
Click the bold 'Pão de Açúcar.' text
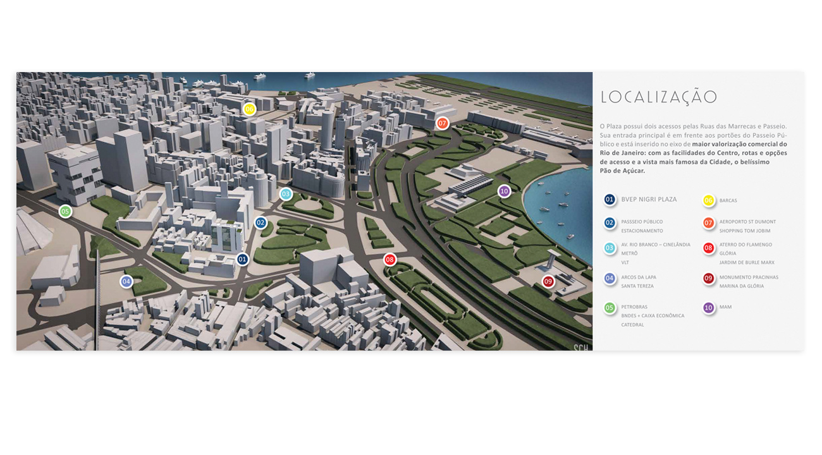tap(622, 171)
